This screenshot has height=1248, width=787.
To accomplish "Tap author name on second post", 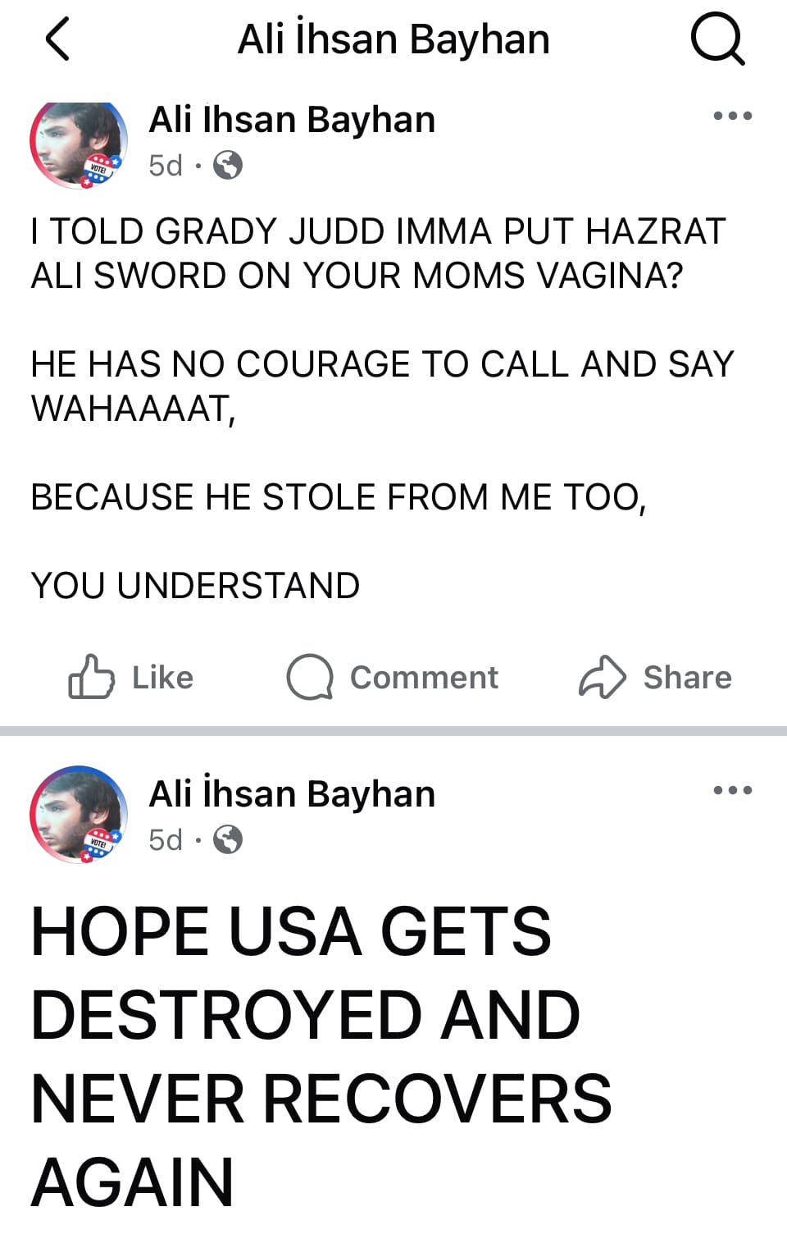I will click(292, 793).
